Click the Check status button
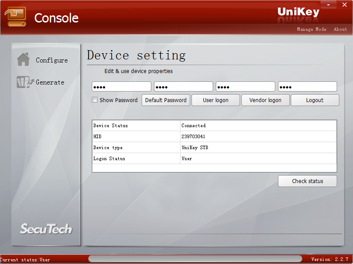 pyautogui.click(x=308, y=181)
